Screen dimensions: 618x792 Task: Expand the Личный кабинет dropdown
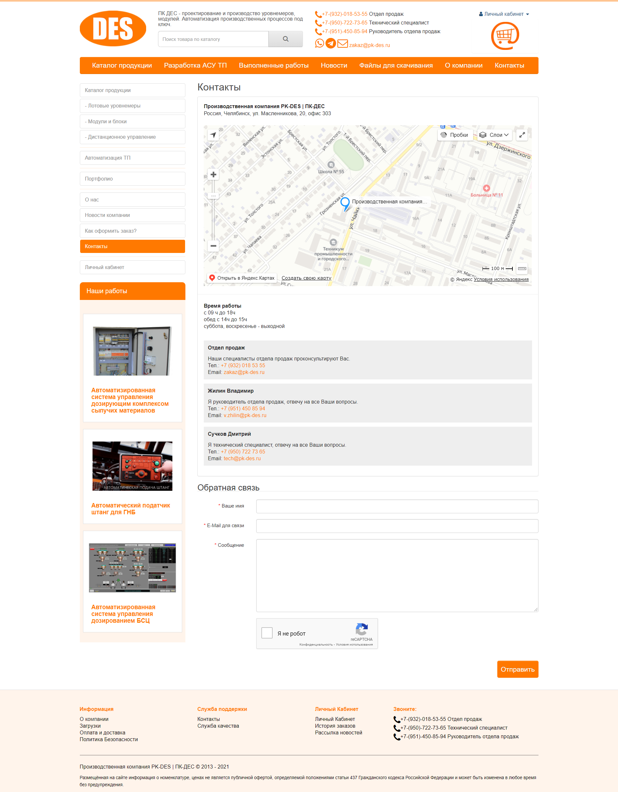click(504, 14)
